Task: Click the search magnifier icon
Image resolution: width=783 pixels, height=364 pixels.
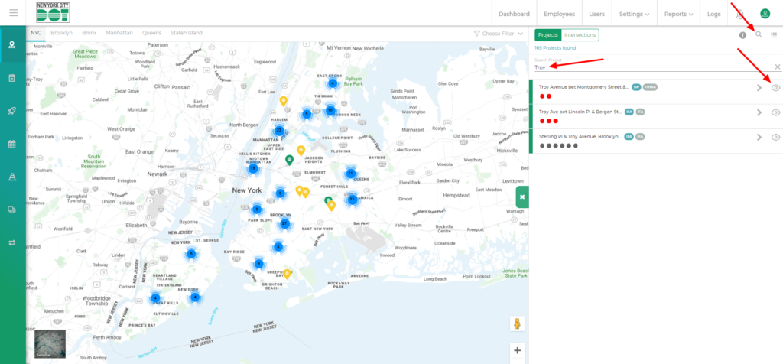Action: tap(759, 35)
